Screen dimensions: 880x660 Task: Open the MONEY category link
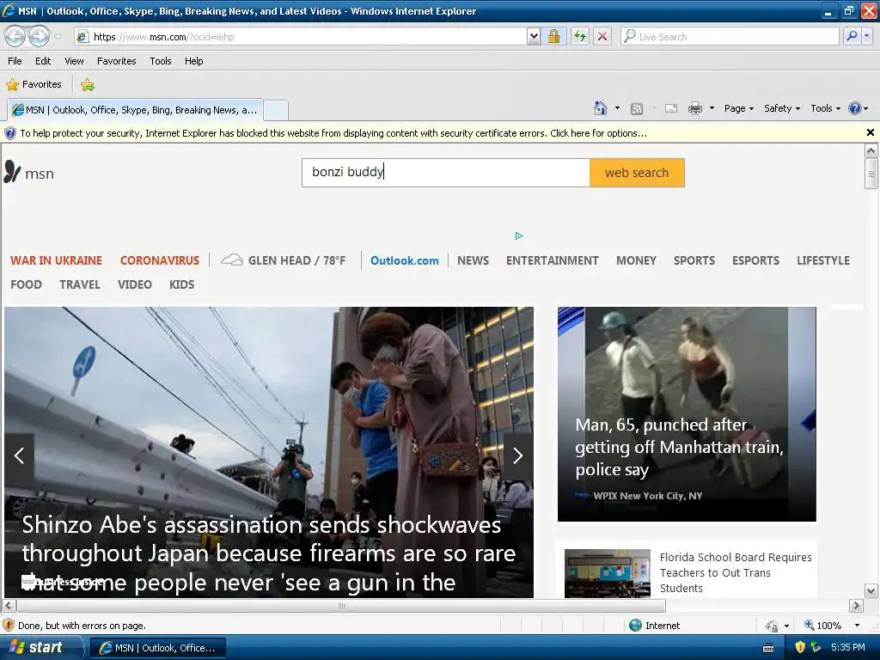[637, 260]
